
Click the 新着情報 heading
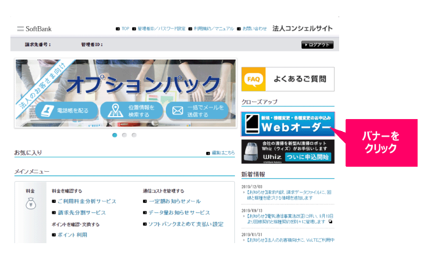253,174
